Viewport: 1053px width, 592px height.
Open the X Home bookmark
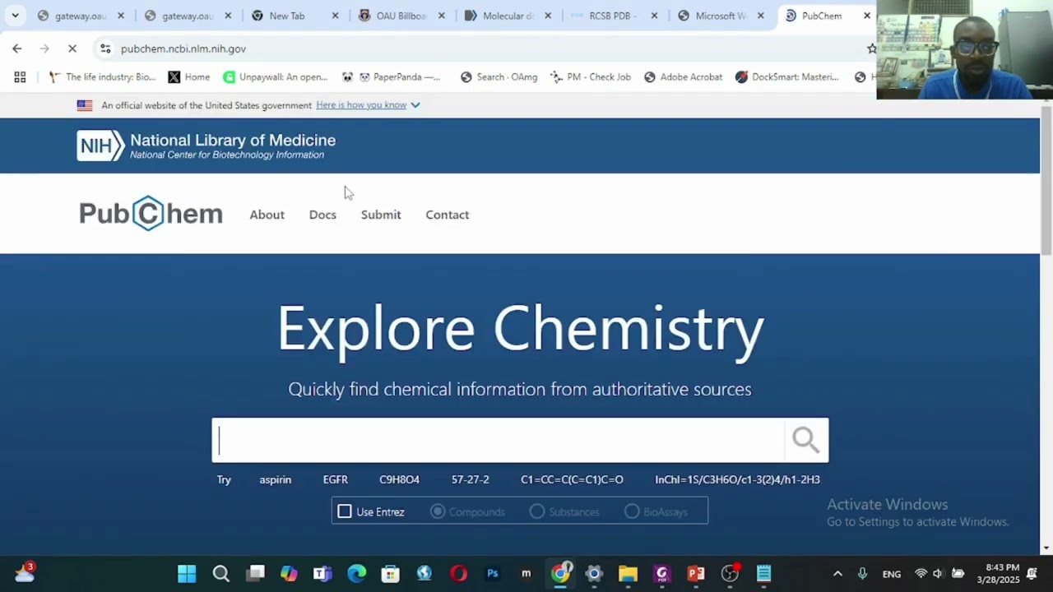pyautogui.click(x=189, y=76)
